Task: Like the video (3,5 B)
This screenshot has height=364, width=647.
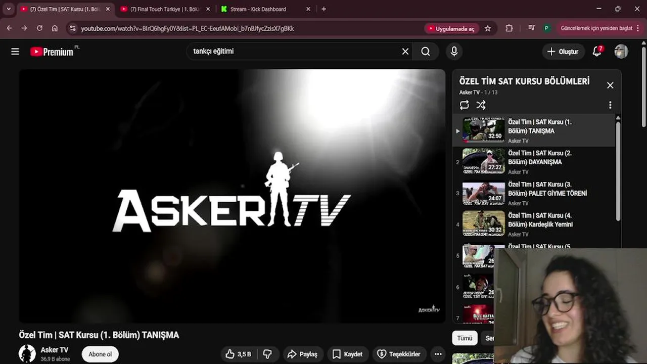Action: 238,354
